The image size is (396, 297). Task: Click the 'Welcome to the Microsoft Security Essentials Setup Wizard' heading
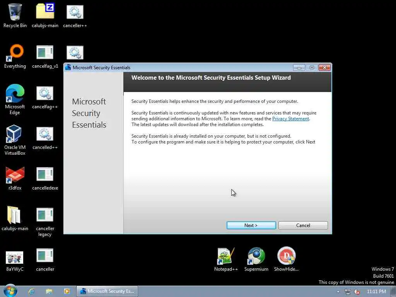click(x=211, y=78)
